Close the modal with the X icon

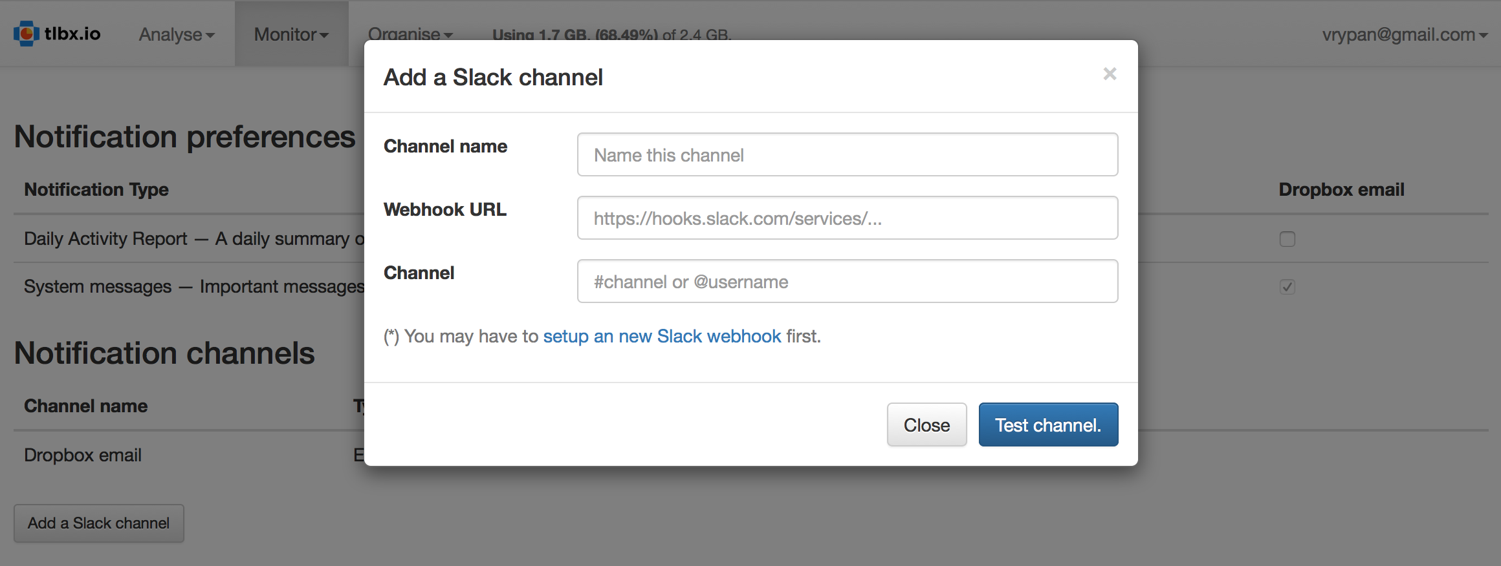pyautogui.click(x=1110, y=74)
